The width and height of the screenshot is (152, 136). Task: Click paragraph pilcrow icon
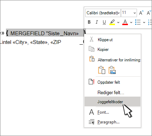point(92,122)
